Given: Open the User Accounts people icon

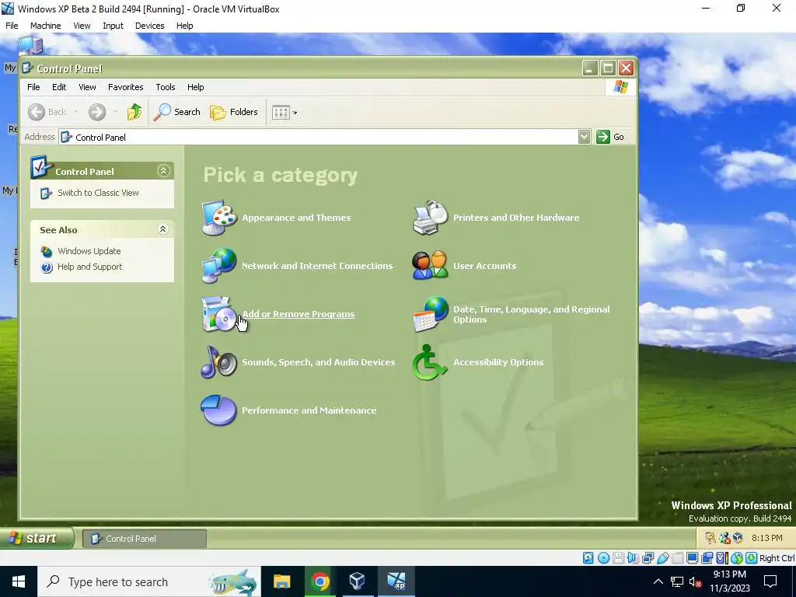Looking at the screenshot, I should (430, 266).
